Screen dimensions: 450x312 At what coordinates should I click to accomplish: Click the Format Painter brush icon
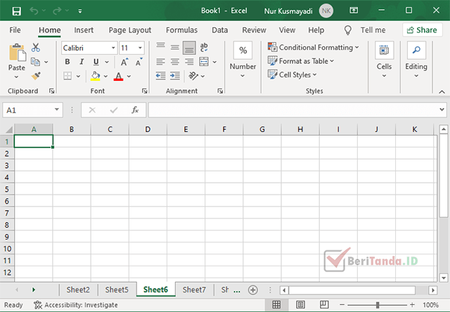(x=36, y=76)
